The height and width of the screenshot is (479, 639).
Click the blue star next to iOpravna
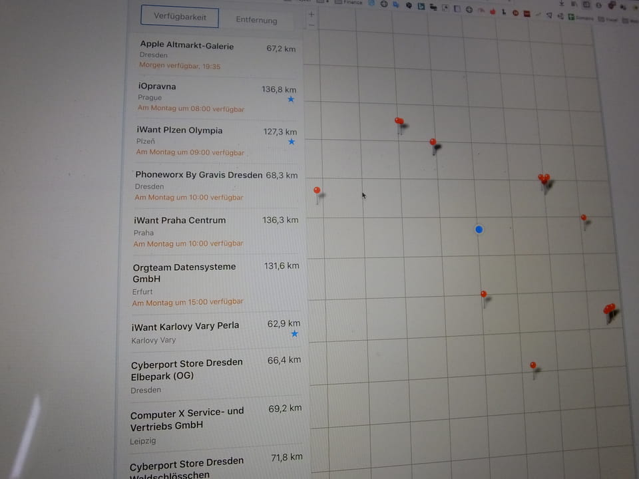click(x=290, y=100)
